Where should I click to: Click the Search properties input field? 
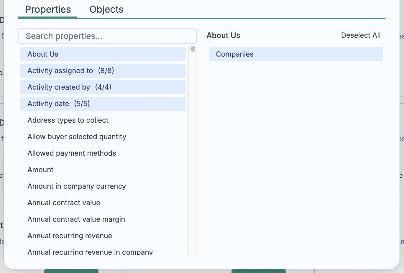[x=107, y=36]
